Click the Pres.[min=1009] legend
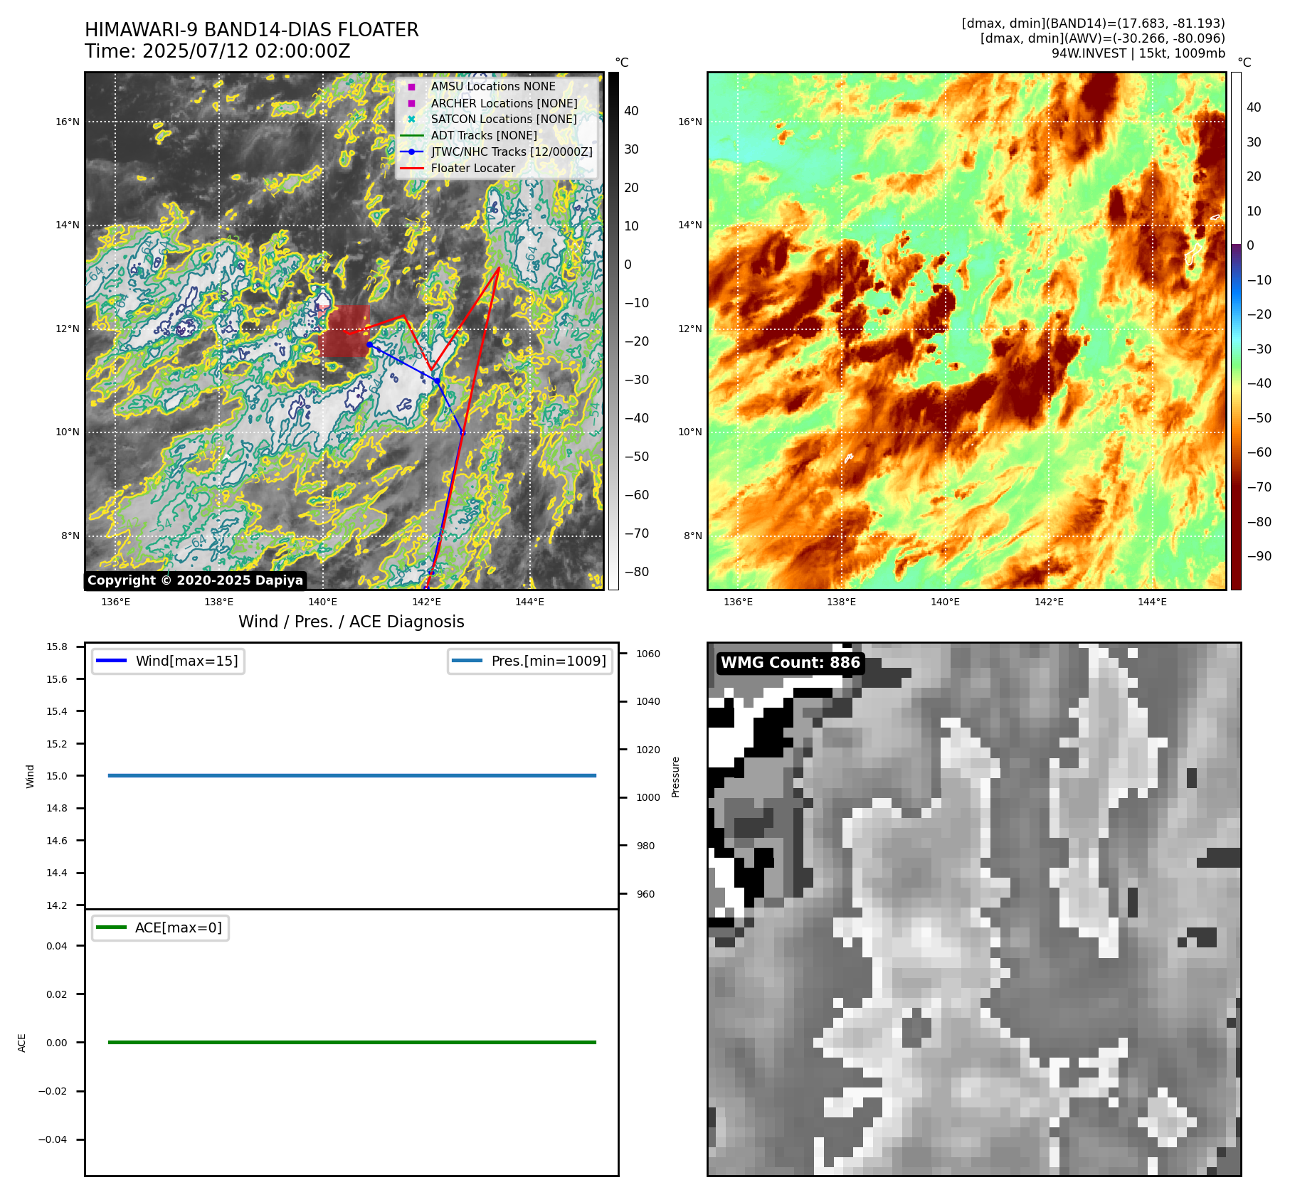 click(530, 661)
